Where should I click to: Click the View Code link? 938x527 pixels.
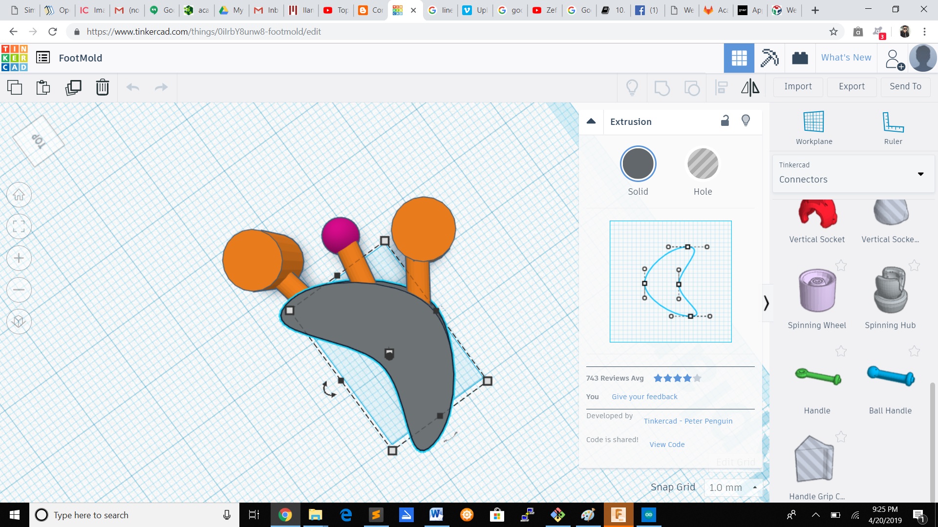(666, 445)
